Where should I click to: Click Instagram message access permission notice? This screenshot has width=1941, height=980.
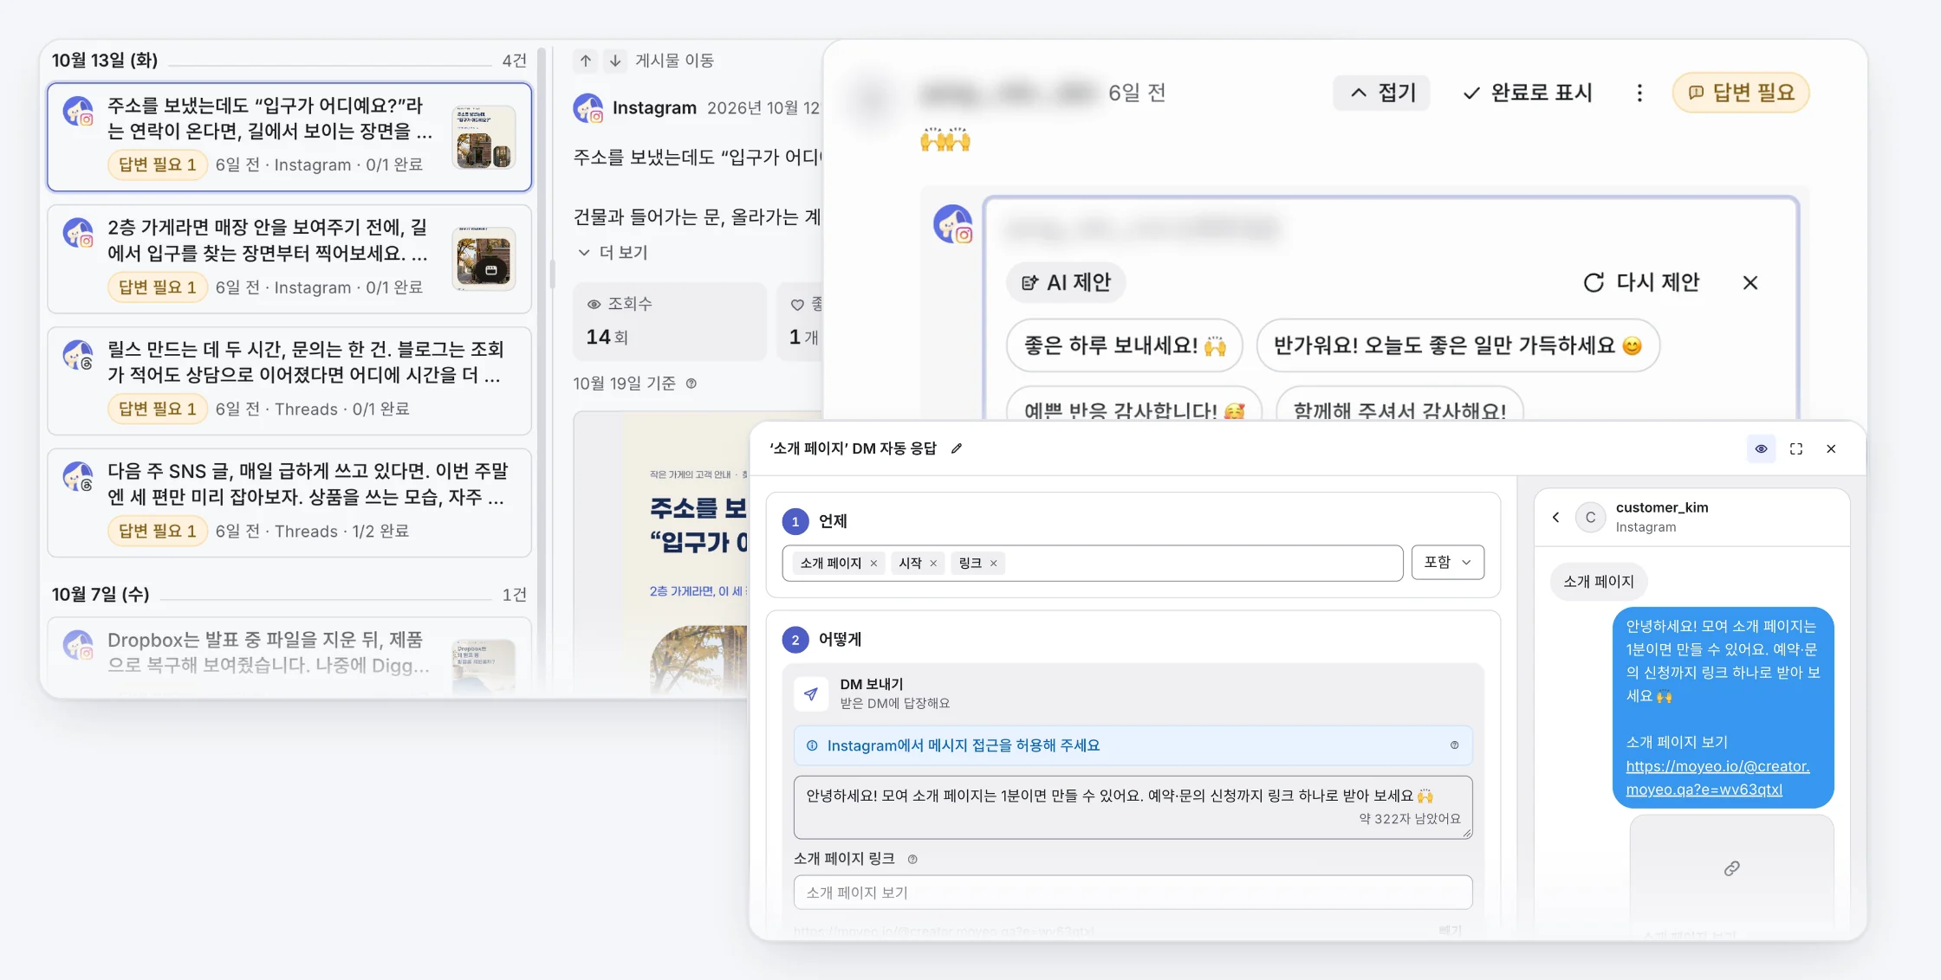[1133, 745]
